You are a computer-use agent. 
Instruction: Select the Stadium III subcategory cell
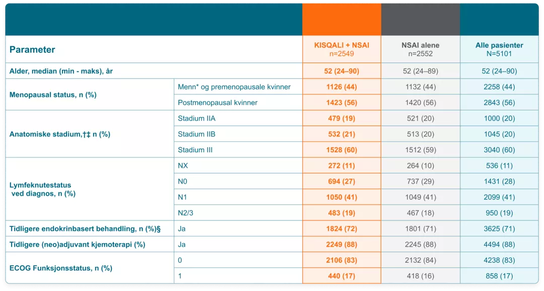pos(196,150)
